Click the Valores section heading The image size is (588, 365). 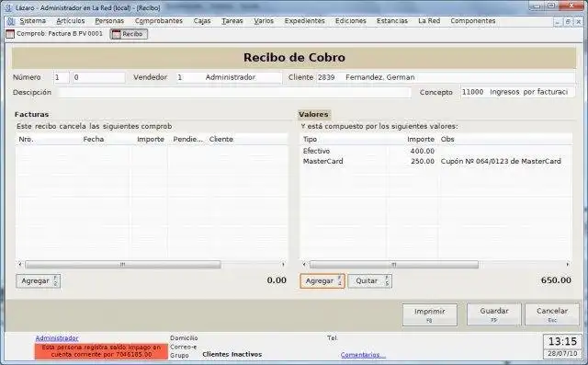click(x=313, y=114)
